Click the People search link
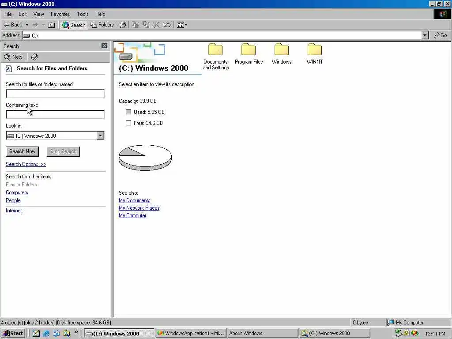This screenshot has width=452, height=339. tap(13, 200)
